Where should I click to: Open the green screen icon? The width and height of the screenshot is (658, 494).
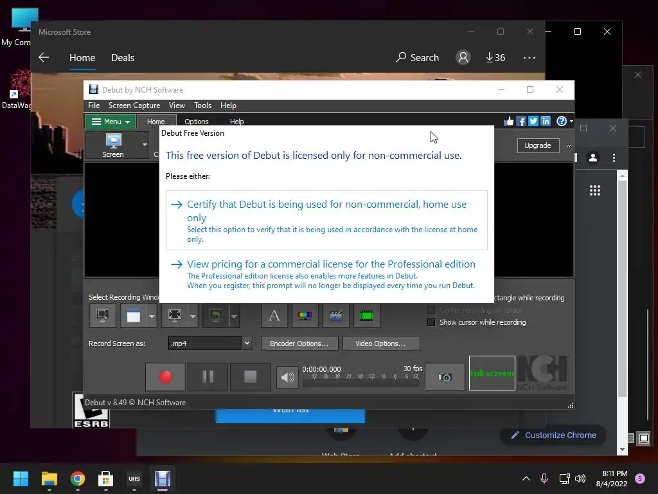367,315
